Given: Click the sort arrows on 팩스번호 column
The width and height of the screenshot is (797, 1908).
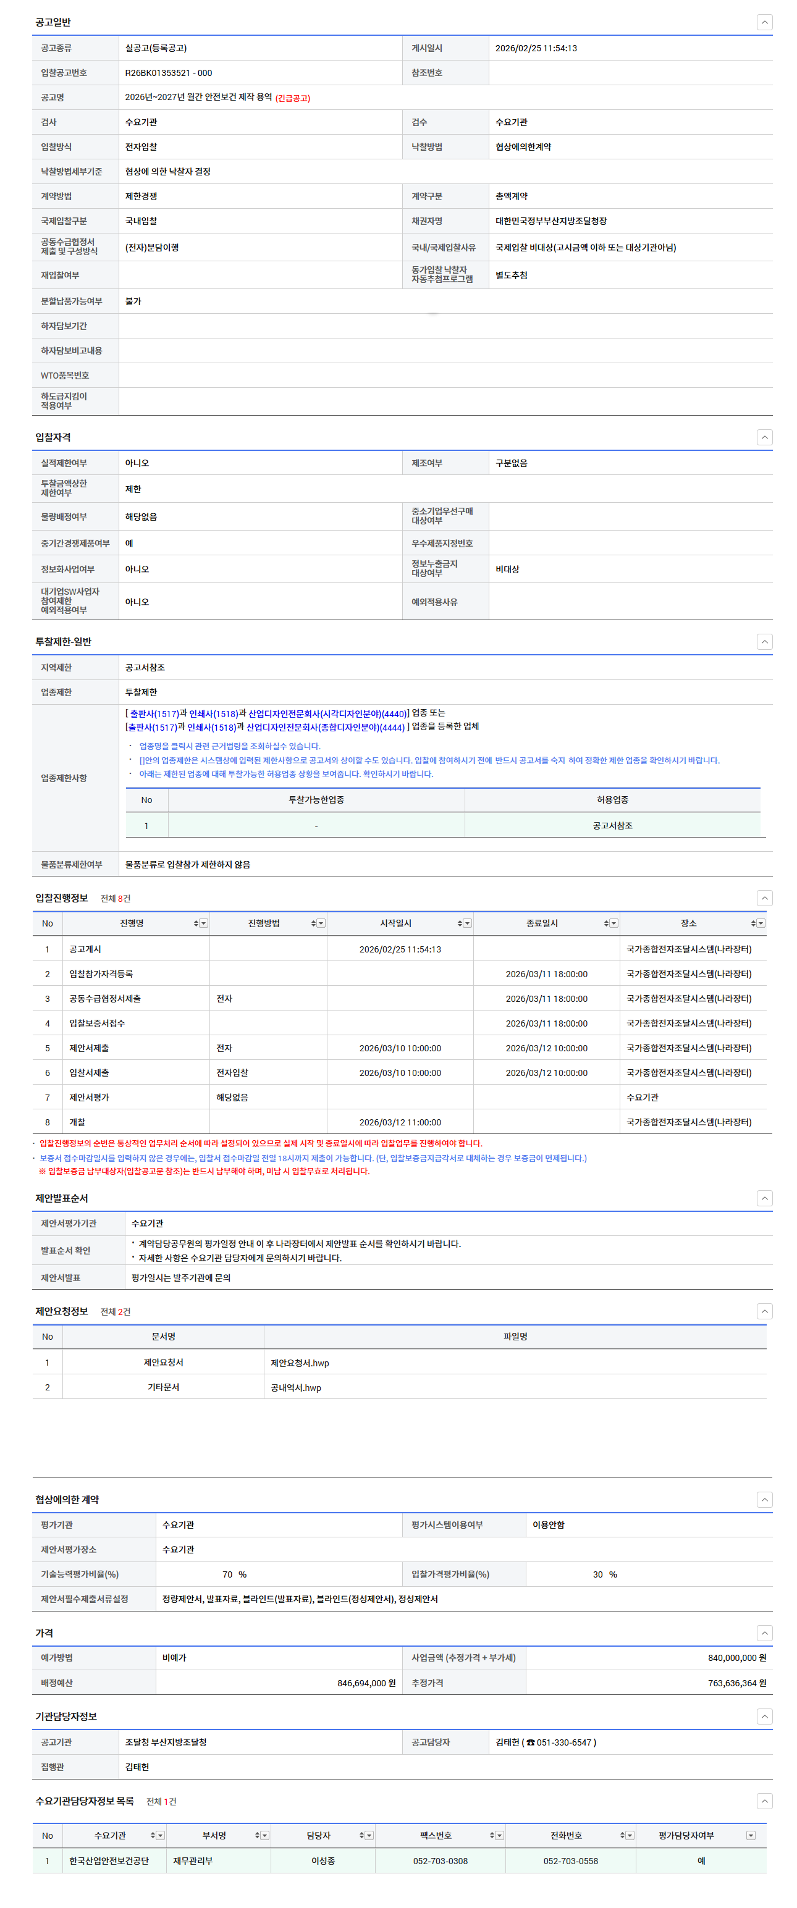Looking at the screenshot, I should click(x=492, y=1834).
